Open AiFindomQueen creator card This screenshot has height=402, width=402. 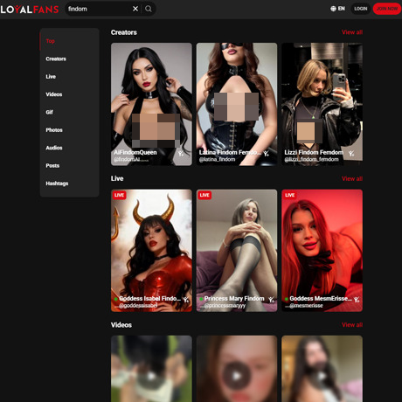click(x=151, y=104)
